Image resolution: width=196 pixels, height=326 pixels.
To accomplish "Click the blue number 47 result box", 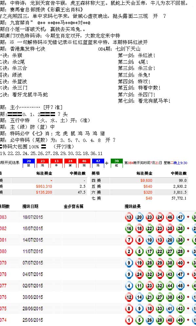I will click(98, 163).
